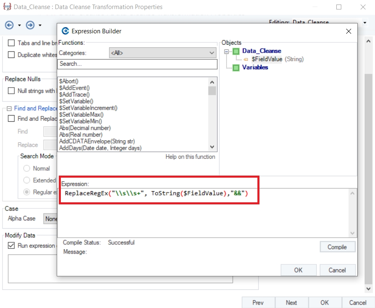
Task: Click Help on this function link
Action: [190, 157]
